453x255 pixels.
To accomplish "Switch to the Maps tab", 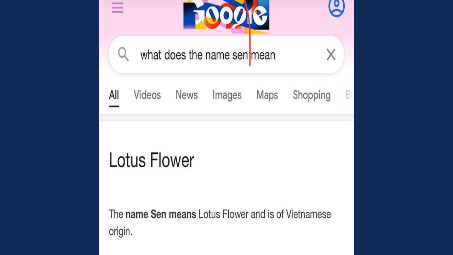I will (x=267, y=95).
